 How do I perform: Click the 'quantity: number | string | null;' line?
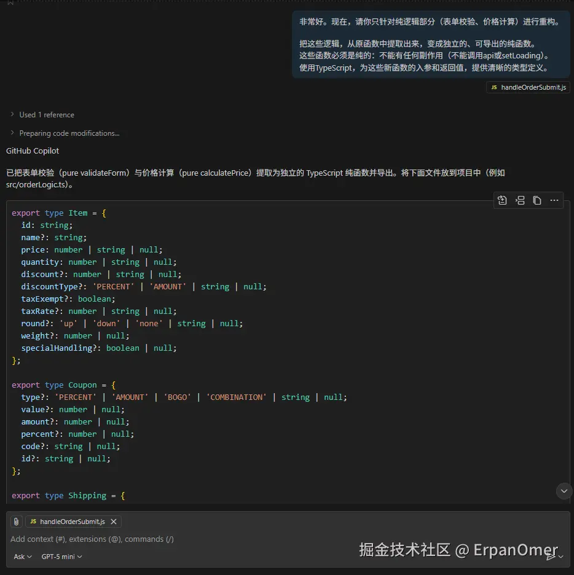tap(99, 262)
